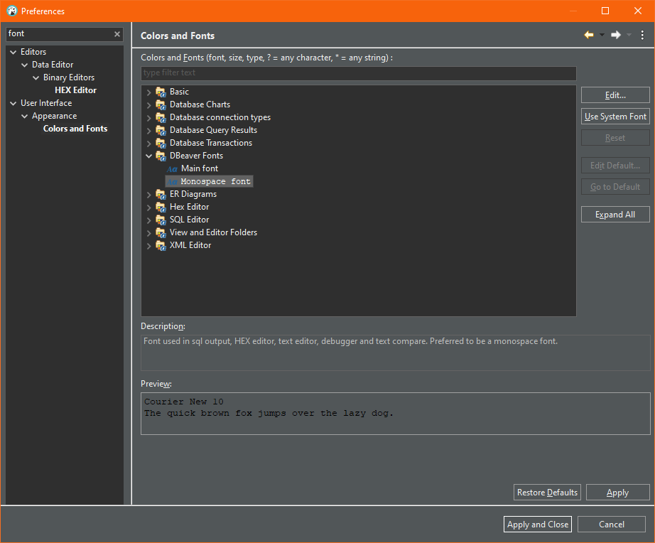
Task: Click Apply and Close
Action: (x=537, y=524)
